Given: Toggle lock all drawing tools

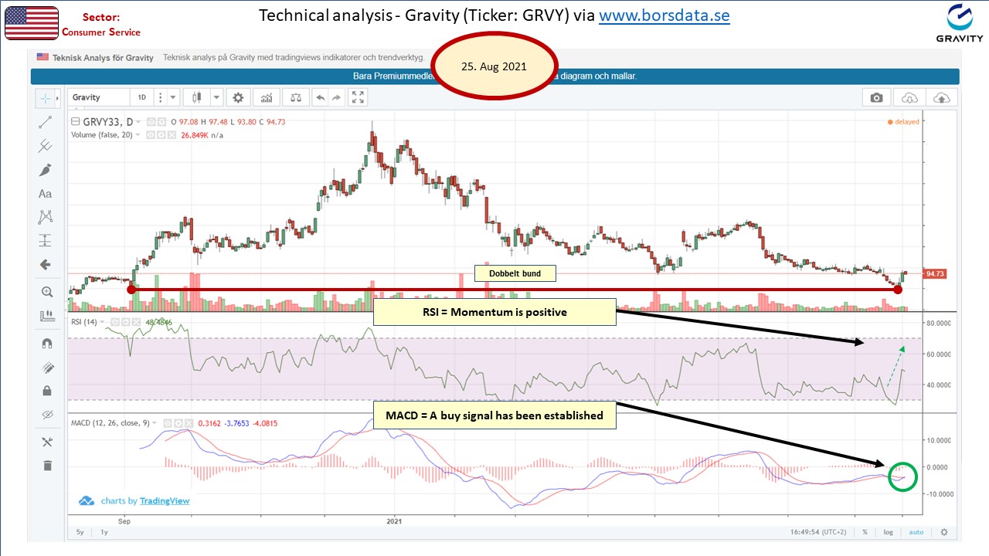Looking at the screenshot, I should (46, 391).
